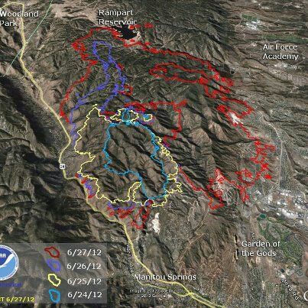Click the yellow 6/25/12 perimeter legend icon
Image resolution: width=308 pixels, height=308 pixels.
coord(54,280)
